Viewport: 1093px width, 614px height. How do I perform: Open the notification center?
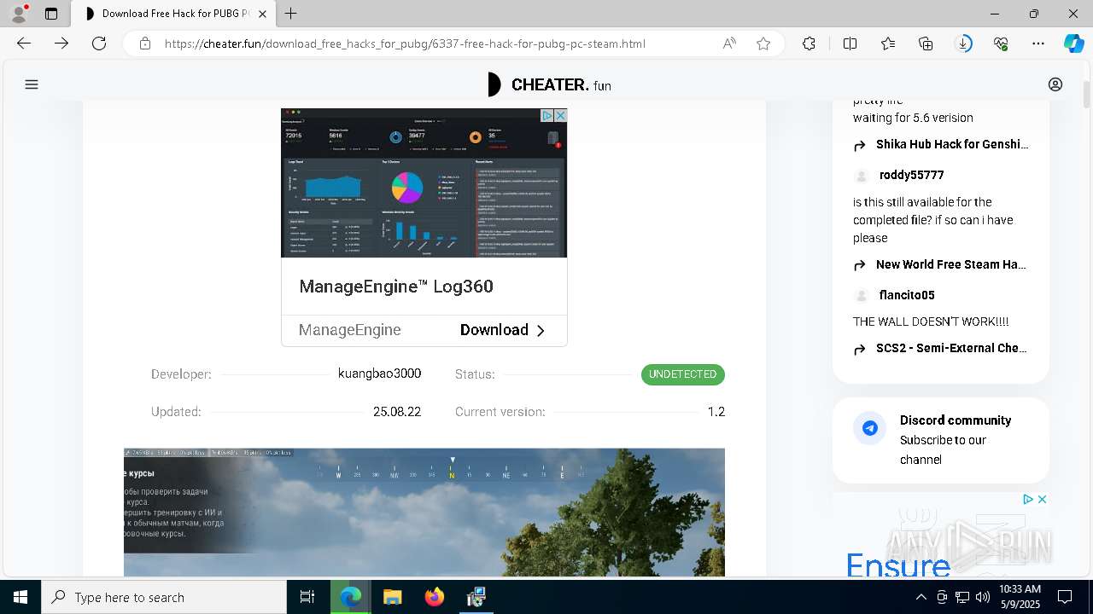click(x=1065, y=597)
